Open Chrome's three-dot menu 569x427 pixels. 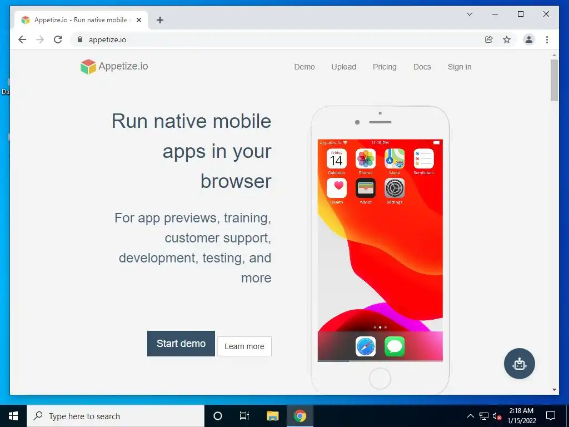pyautogui.click(x=547, y=39)
